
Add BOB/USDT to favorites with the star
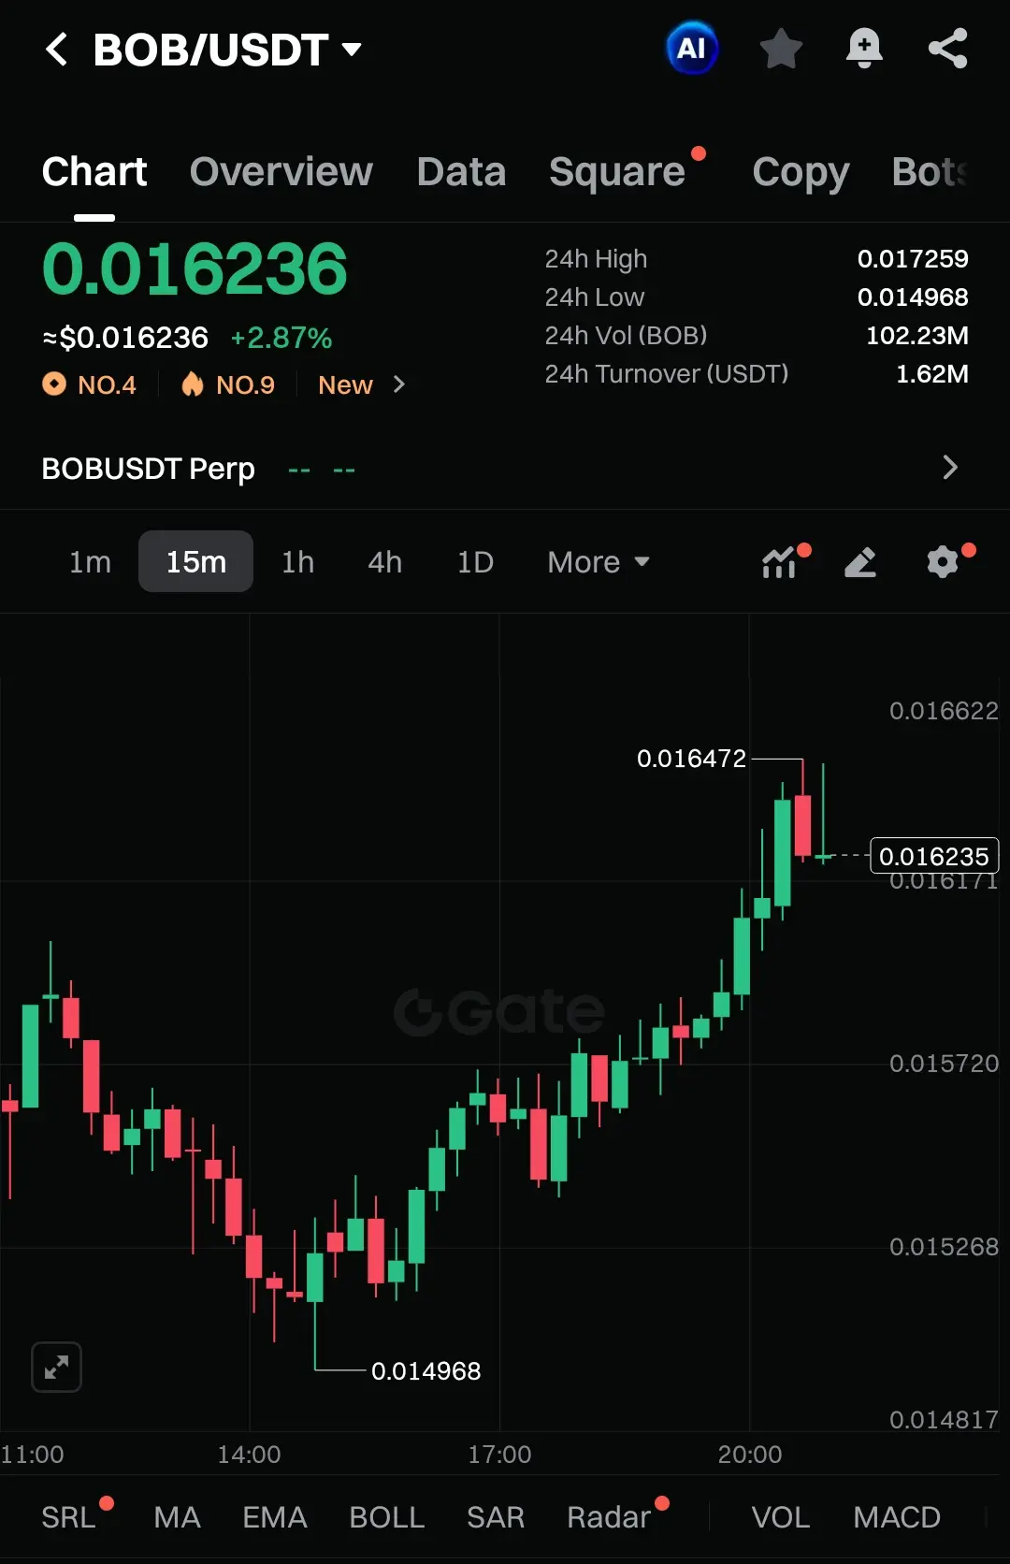point(781,49)
